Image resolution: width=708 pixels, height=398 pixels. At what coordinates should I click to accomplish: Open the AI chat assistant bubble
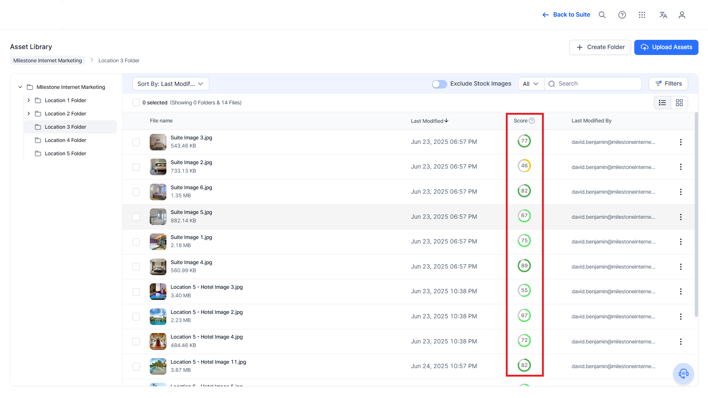[x=683, y=373]
